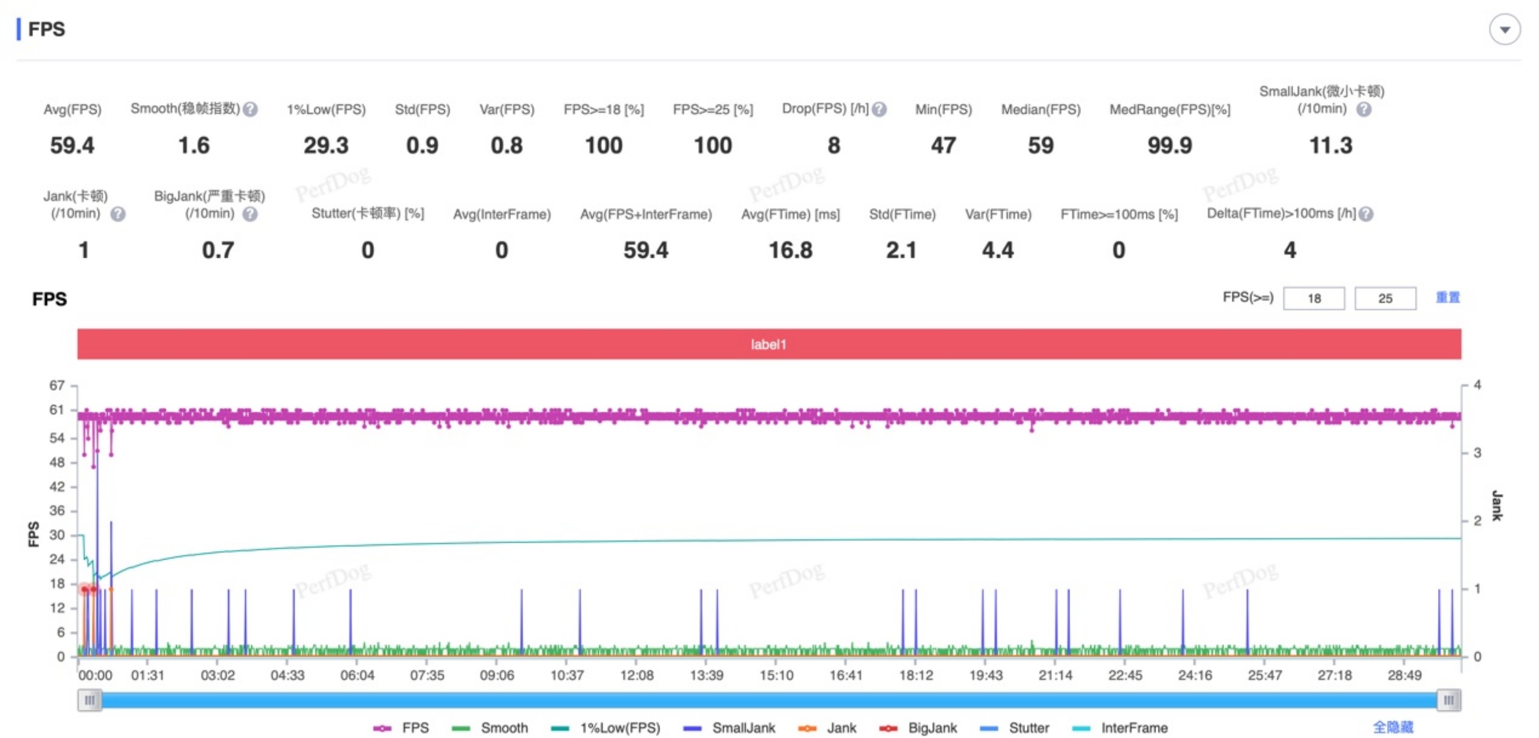
Task: Select the Min(FPS) value 47
Action: [943, 145]
